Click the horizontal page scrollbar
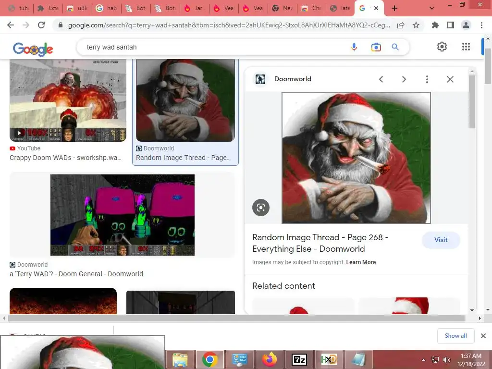 [236, 318]
